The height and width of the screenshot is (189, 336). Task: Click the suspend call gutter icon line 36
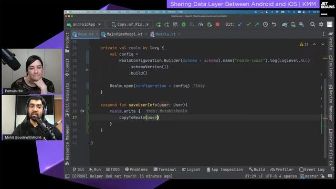(82, 111)
